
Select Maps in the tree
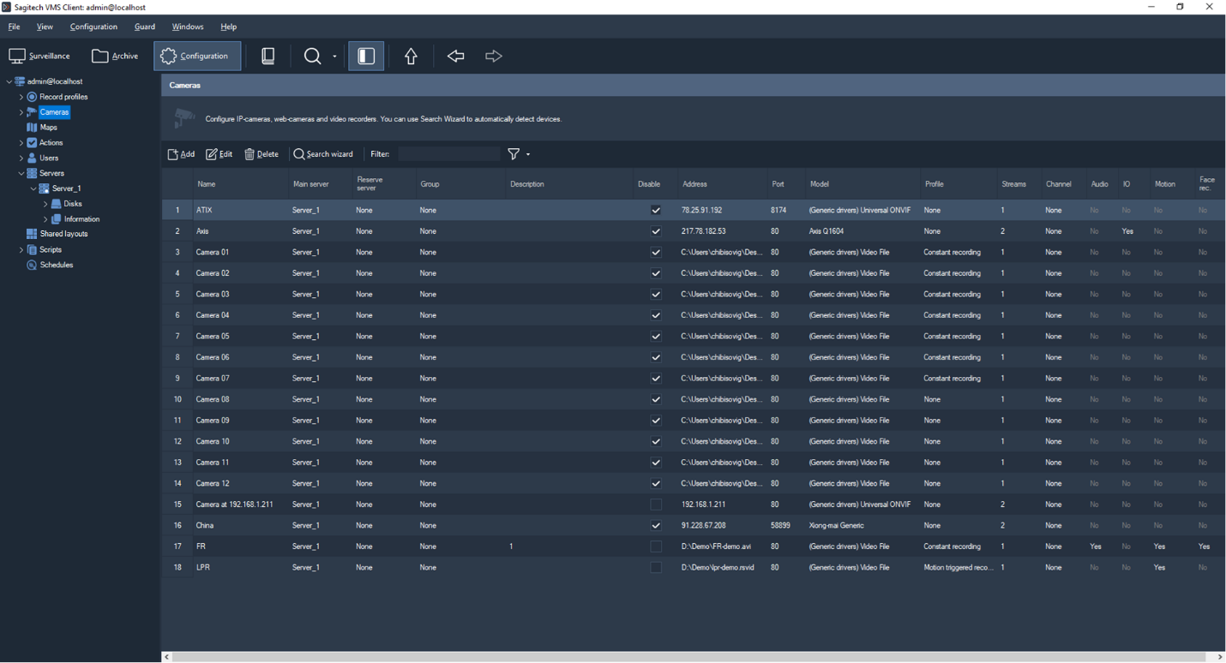click(48, 128)
